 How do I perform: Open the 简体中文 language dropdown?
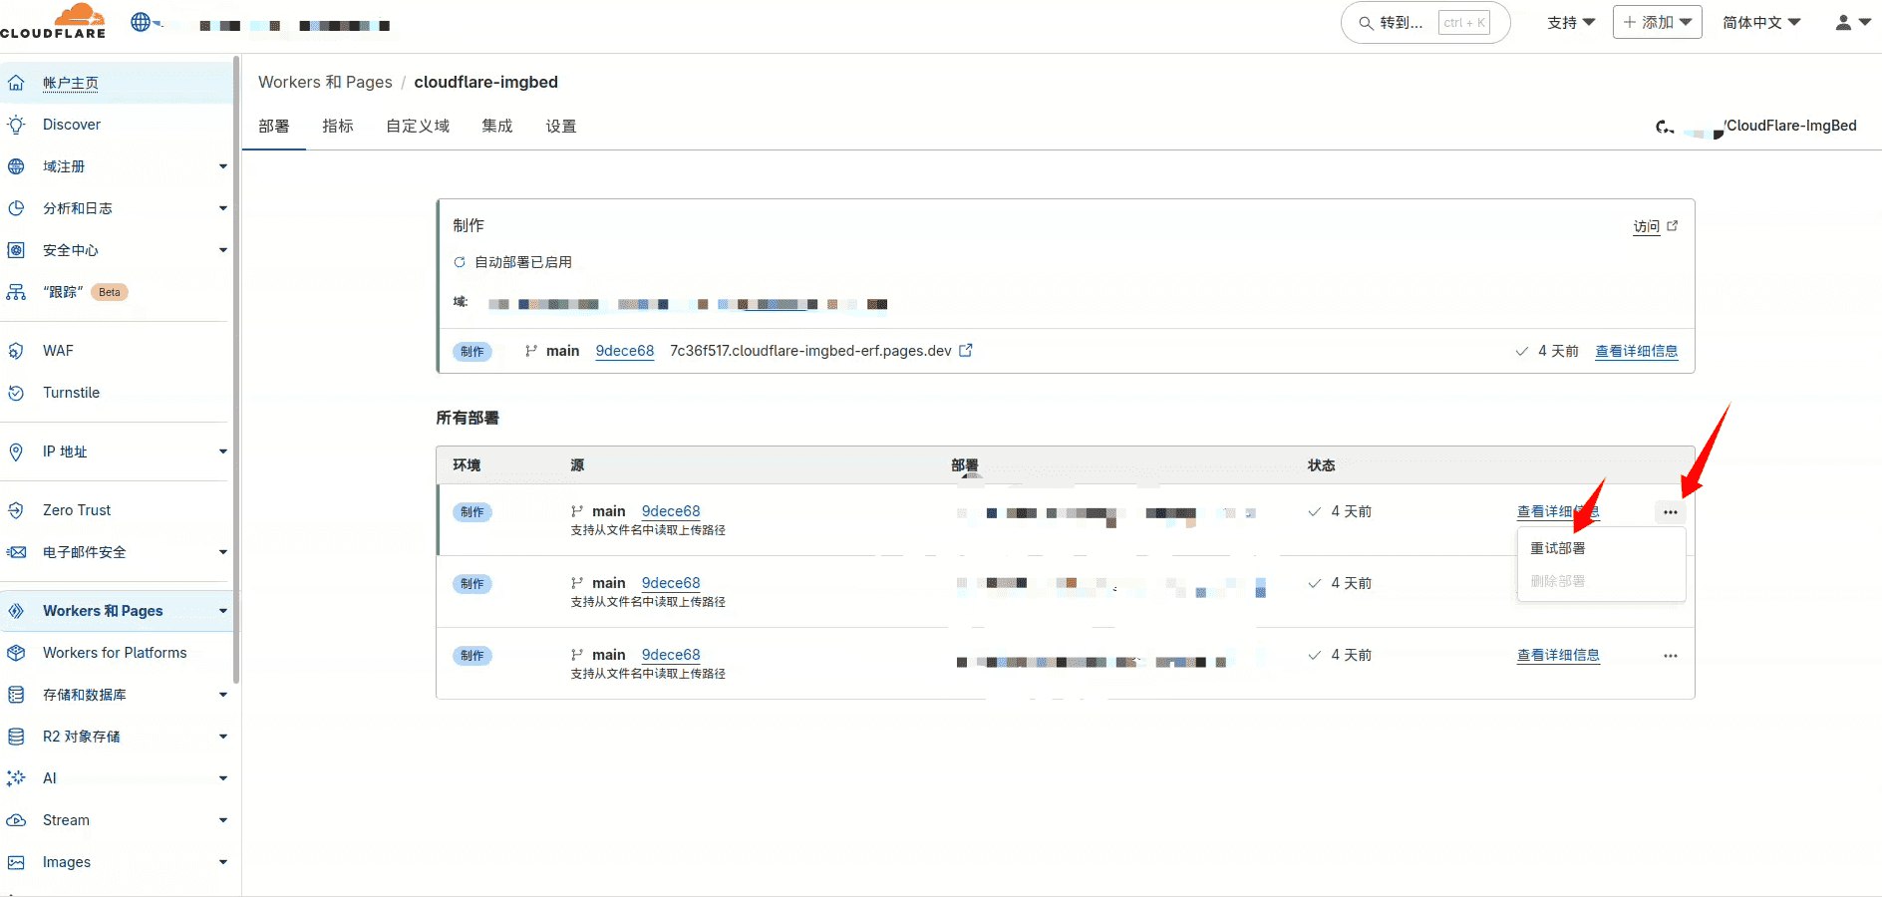click(1761, 22)
